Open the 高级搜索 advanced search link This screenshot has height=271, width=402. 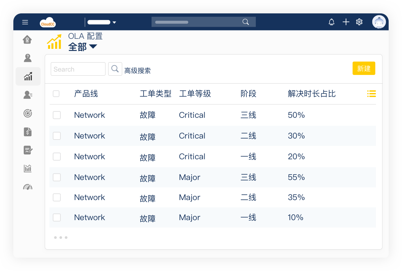tap(138, 71)
